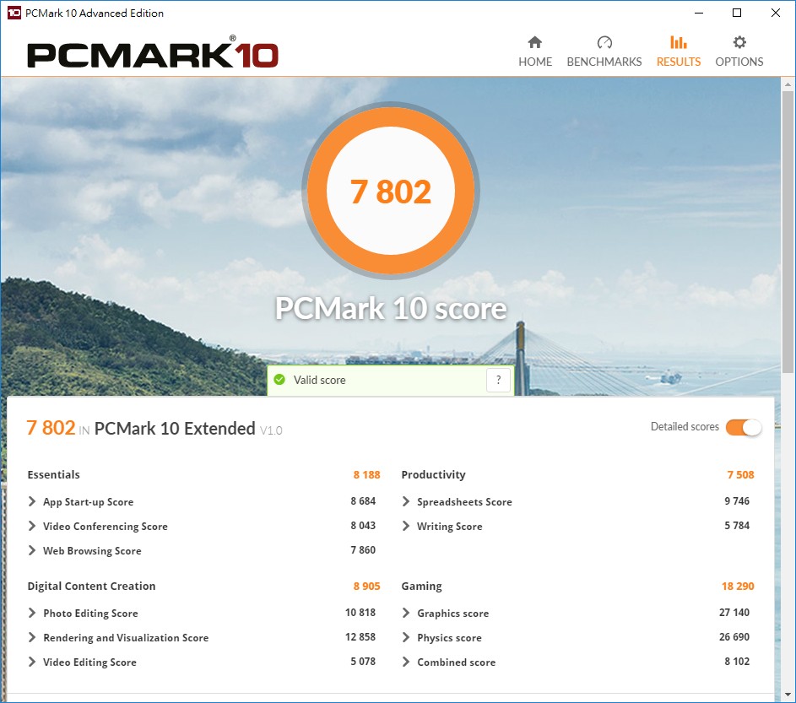Click the Benchmarks gauge icon

coord(604,42)
